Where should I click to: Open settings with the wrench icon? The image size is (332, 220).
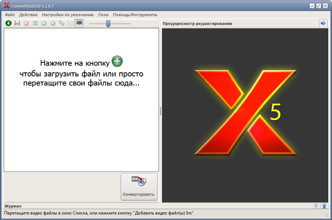[x=61, y=23]
